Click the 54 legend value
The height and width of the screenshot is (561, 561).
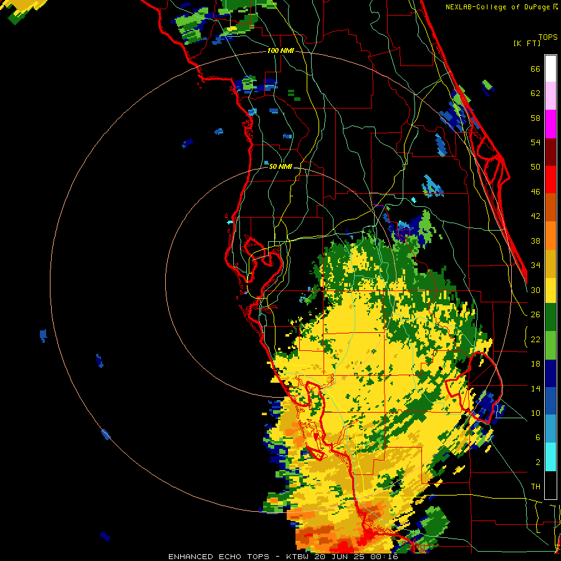535,142
